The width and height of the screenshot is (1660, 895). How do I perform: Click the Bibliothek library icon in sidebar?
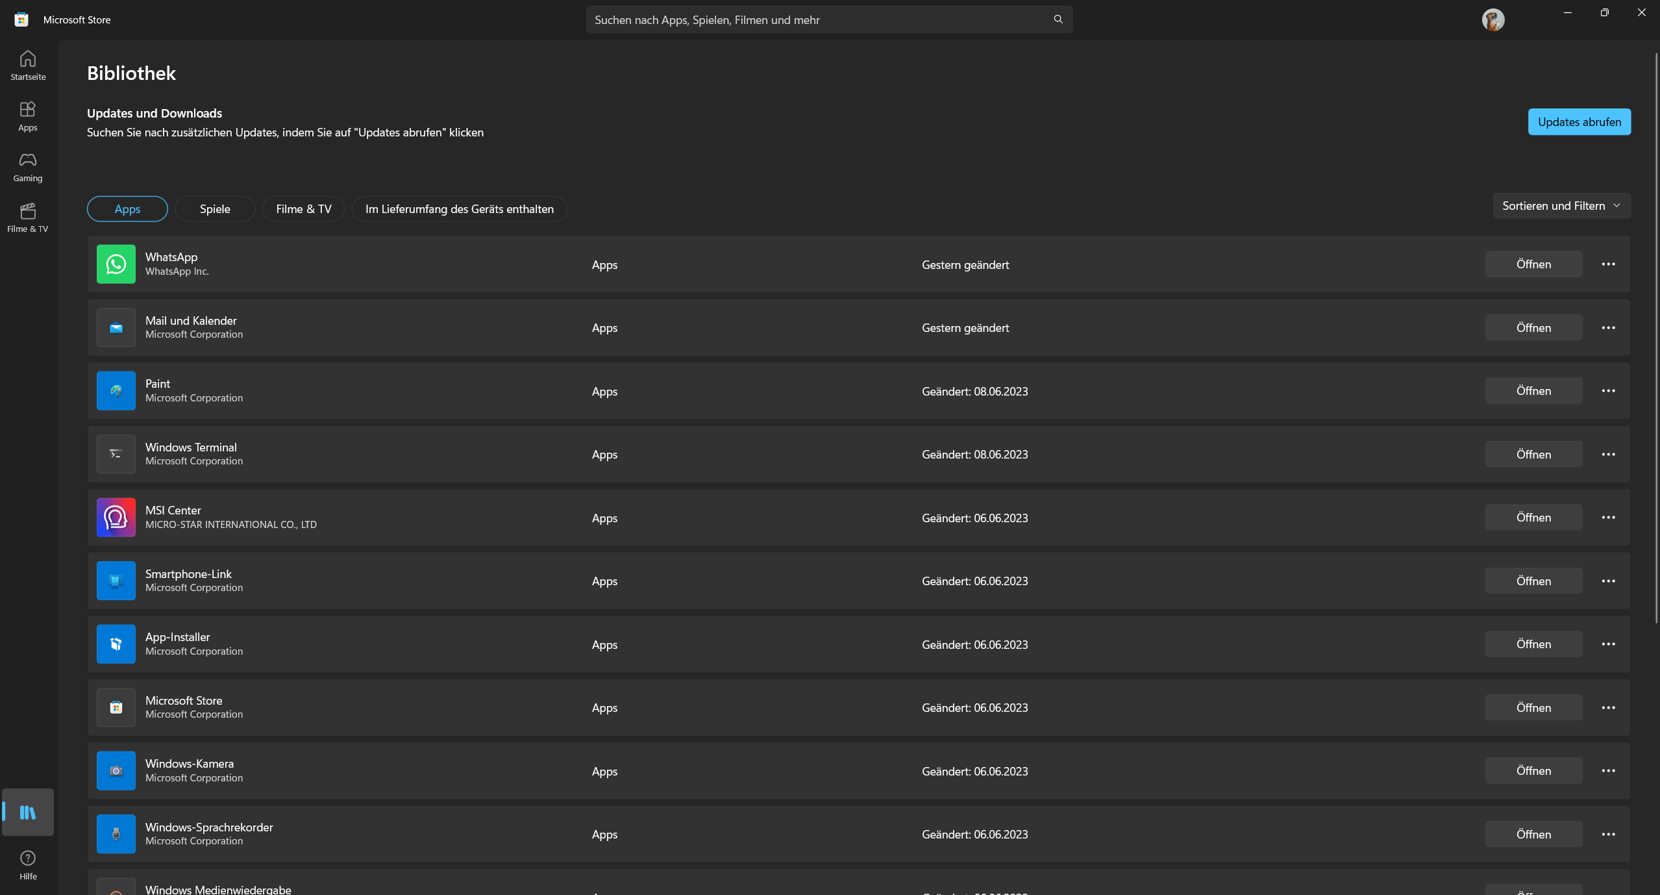tap(27, 812)
